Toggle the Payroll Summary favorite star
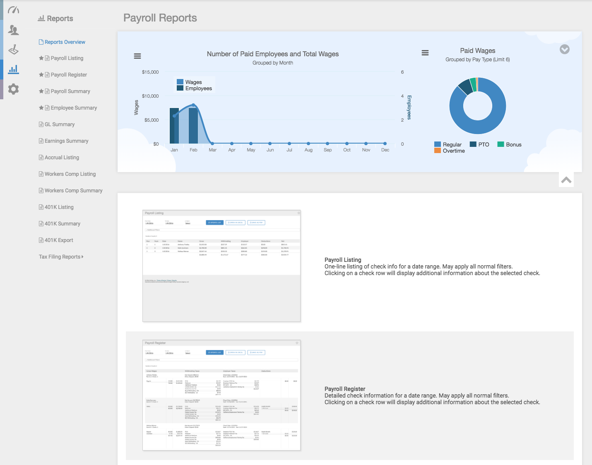The width and height of the screenshot is (592, 465). [x=41, y=91]
